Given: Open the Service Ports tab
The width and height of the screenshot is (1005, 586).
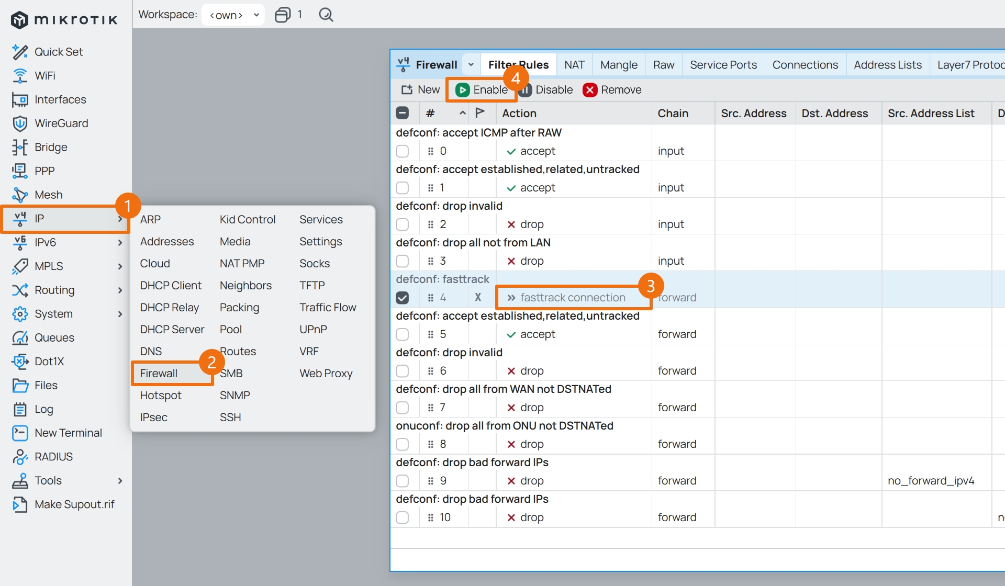Looking at the screenshot, I should tap(723, 65).
